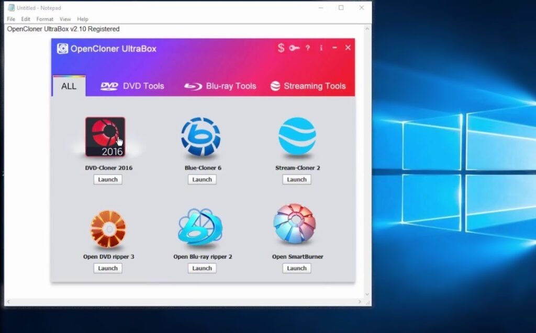Close the Untitled Notepad window
This screenshot has height=333, width=536.
click(x=362, y=7)
